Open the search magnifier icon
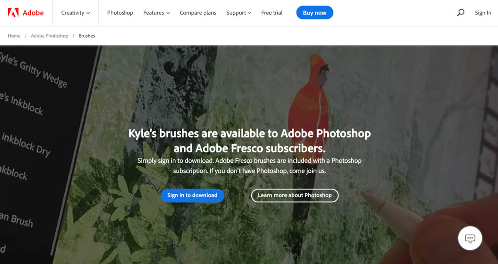 pyautogui.click(x=461, y=12)
